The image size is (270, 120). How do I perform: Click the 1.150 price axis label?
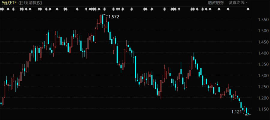pos(263,109)
